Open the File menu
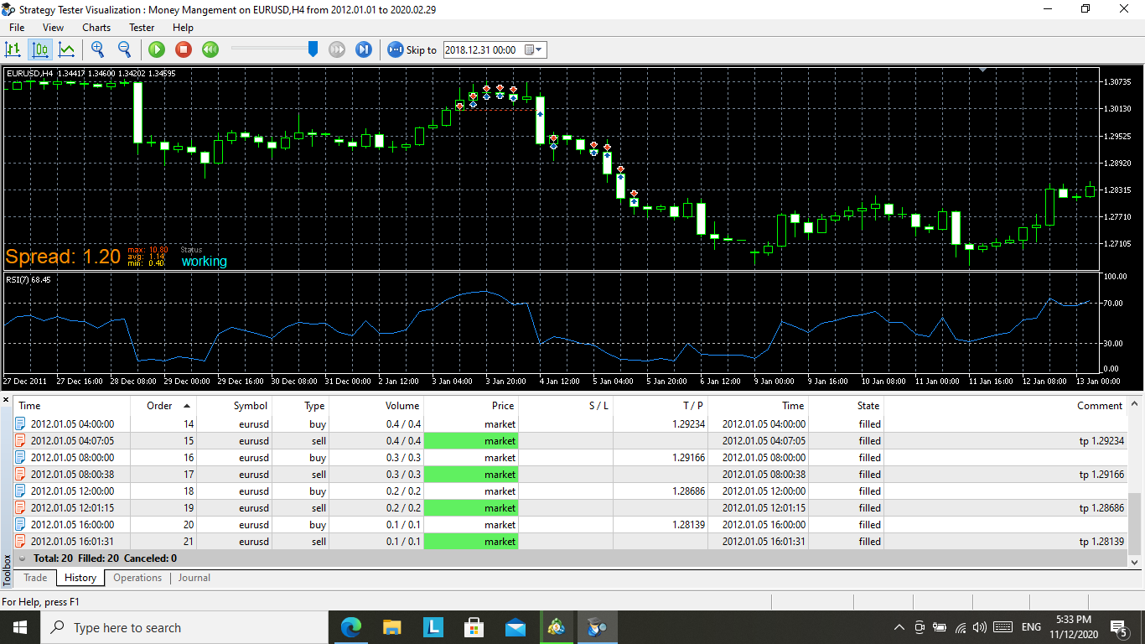 17,28
